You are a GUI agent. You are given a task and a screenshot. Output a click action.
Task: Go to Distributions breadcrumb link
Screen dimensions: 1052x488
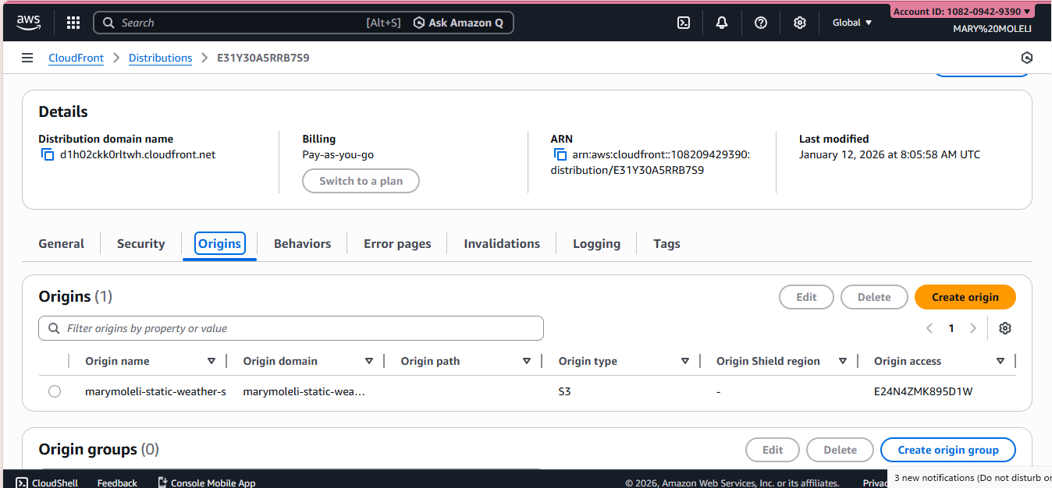click(x=160, y=58)
